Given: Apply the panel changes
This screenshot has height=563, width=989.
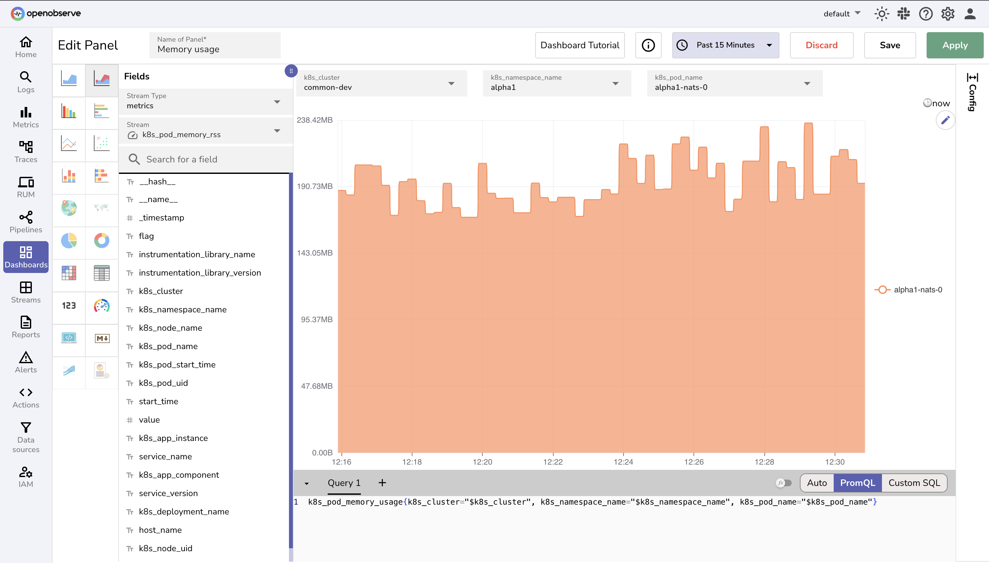Looking at the screenshot, I should pos(955,45).
